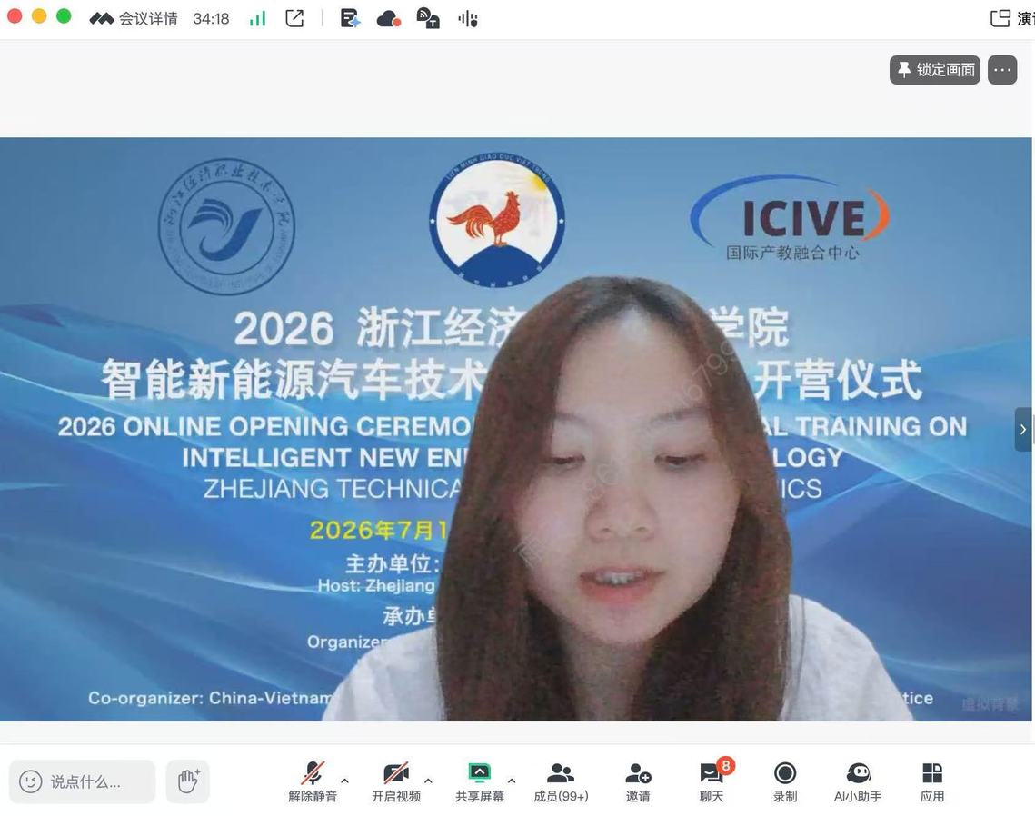This screenshot has height=816, width=1035.
Task: Click the macOS green fullscreen window button
Action: pos(64,16)
